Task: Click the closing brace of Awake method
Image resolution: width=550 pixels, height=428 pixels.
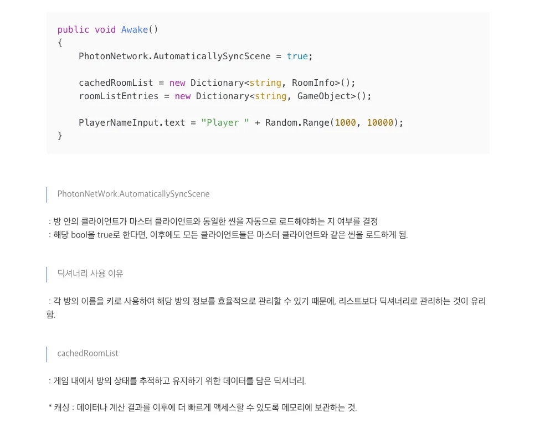Action: point(60,136)
